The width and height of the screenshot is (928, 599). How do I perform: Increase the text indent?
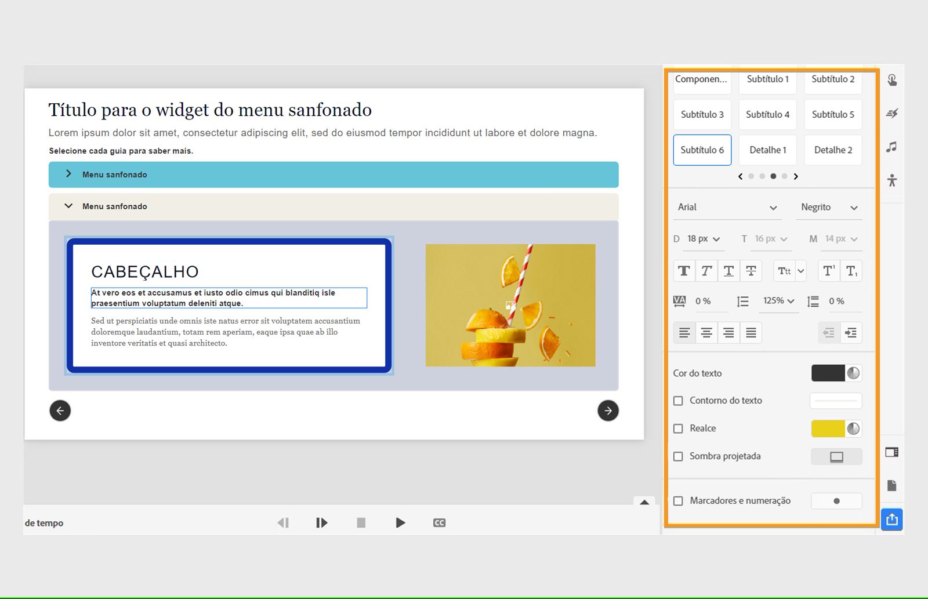point(851,332)
